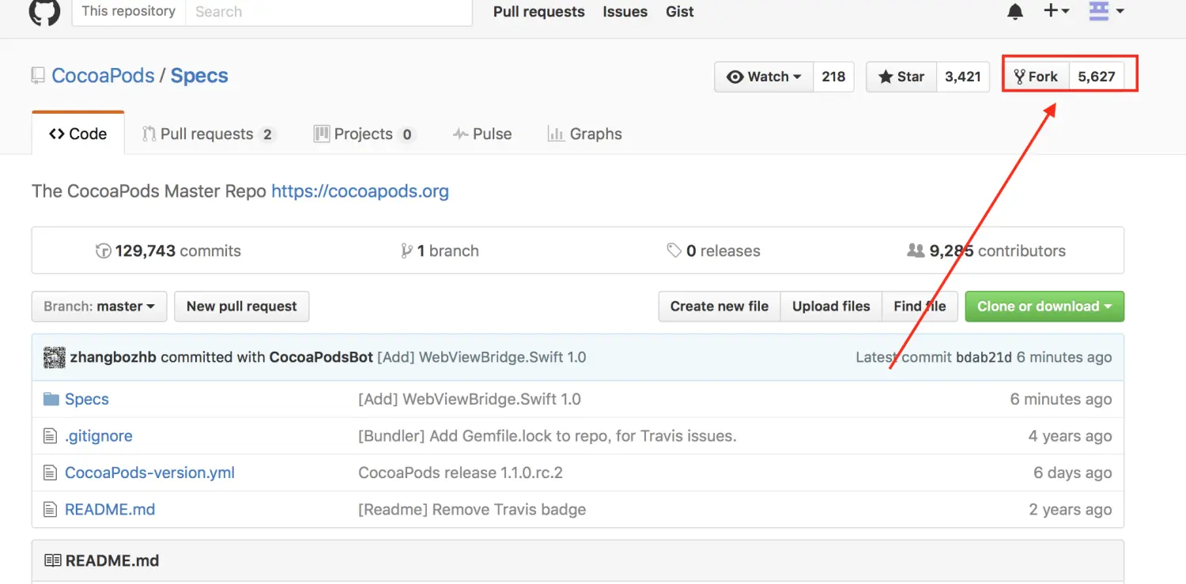The height and width of the screenshot is (584, 1186).
Task: Open commit message in the latest commit bar
Action: [x=482, y=357]
